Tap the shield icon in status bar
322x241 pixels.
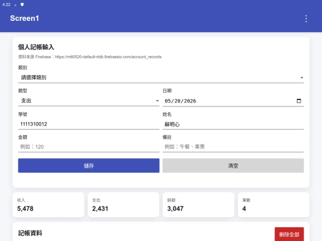[x=22, y=5]
